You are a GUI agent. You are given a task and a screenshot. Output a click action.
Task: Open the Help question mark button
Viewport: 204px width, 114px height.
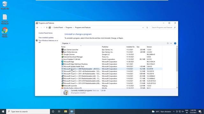175,43
